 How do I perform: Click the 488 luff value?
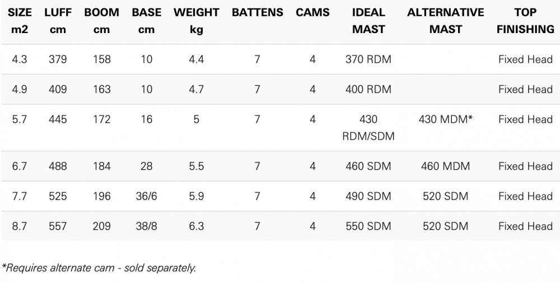(x=58, y=166)
